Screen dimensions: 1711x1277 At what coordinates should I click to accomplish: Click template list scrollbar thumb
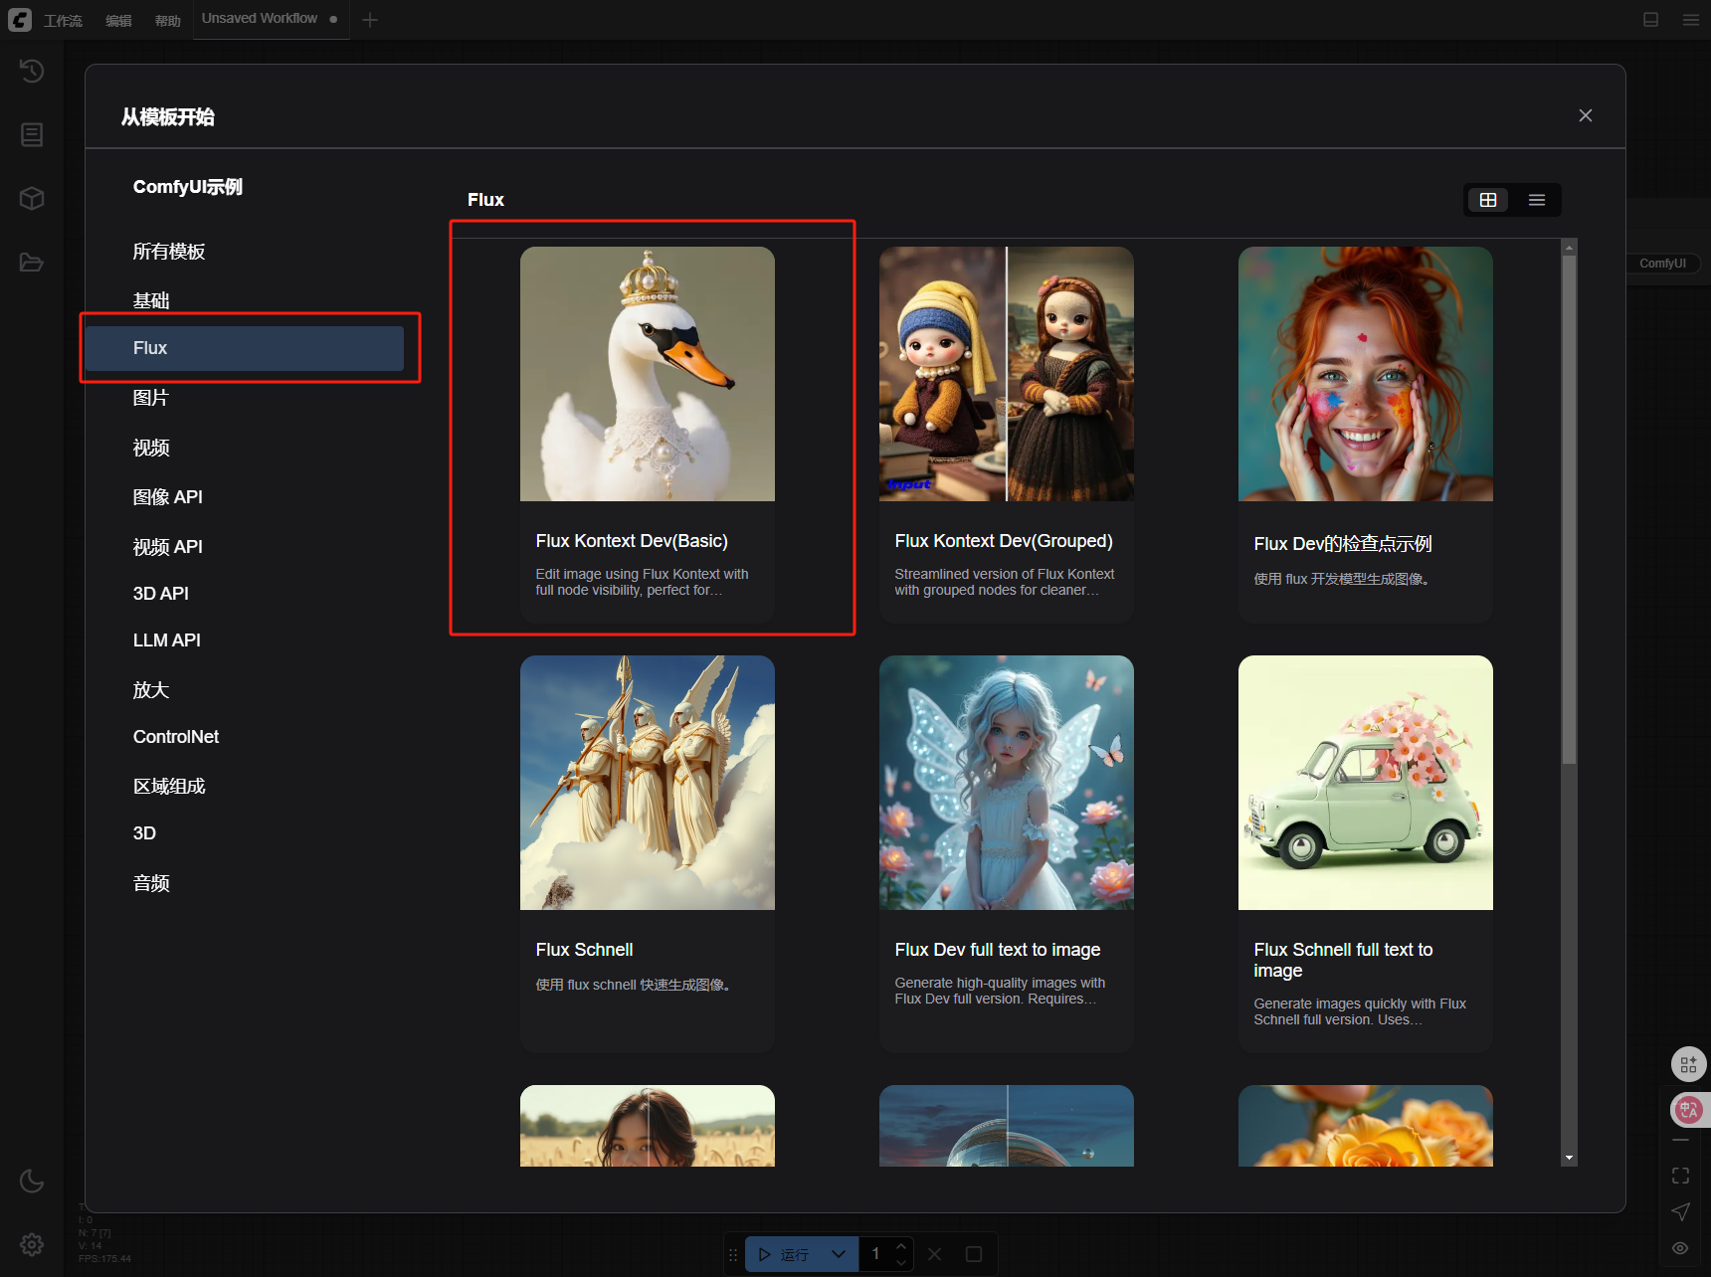point(1569,510)
